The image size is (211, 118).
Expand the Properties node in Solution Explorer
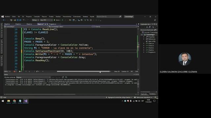pos(144,37)
